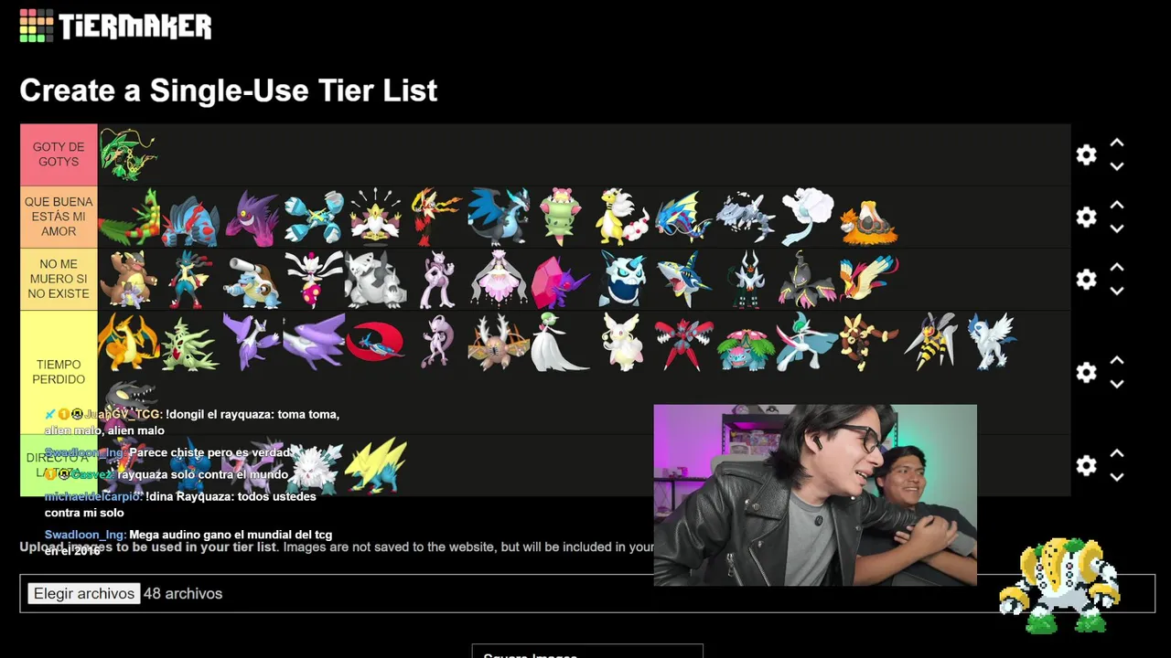Image resolution: width=1171 pixels, height=658 pixels.
Task: Select Mega Lucario image in third tier
Action: 190,280
